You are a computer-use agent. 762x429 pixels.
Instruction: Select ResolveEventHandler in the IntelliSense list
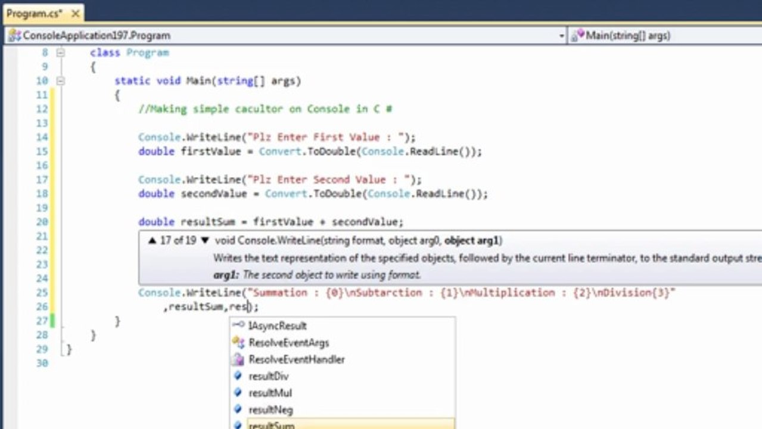(343, 359)
